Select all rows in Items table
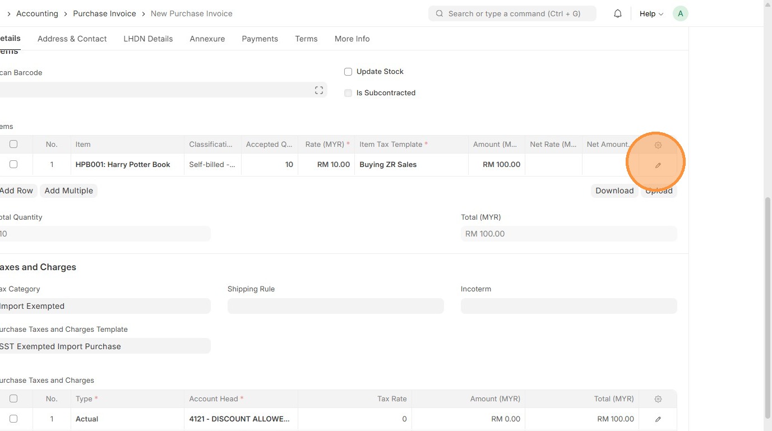 pos(13,144)
